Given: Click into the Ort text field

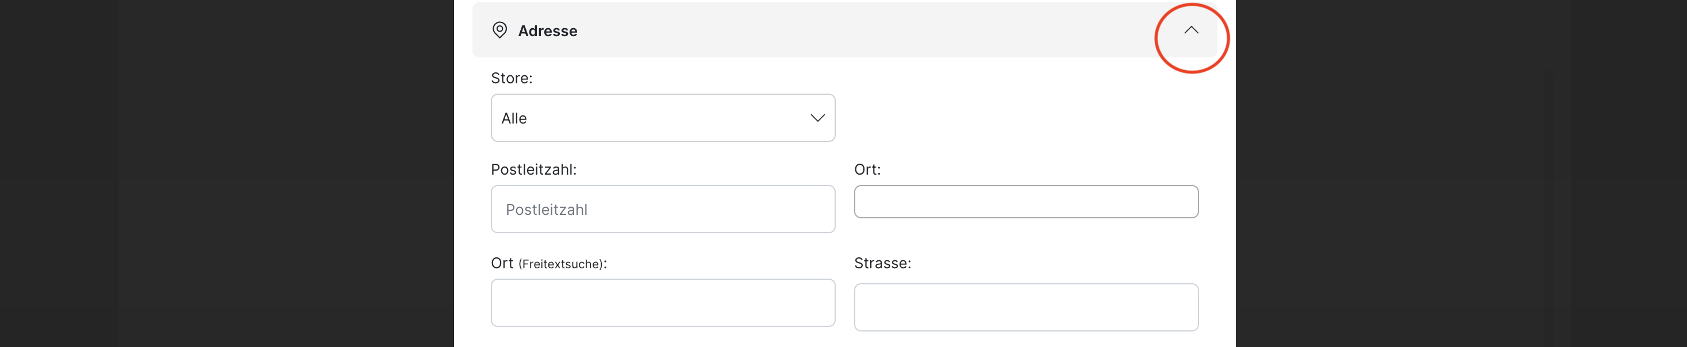Looking at the screenshot, I should (x=1025, y=202).
